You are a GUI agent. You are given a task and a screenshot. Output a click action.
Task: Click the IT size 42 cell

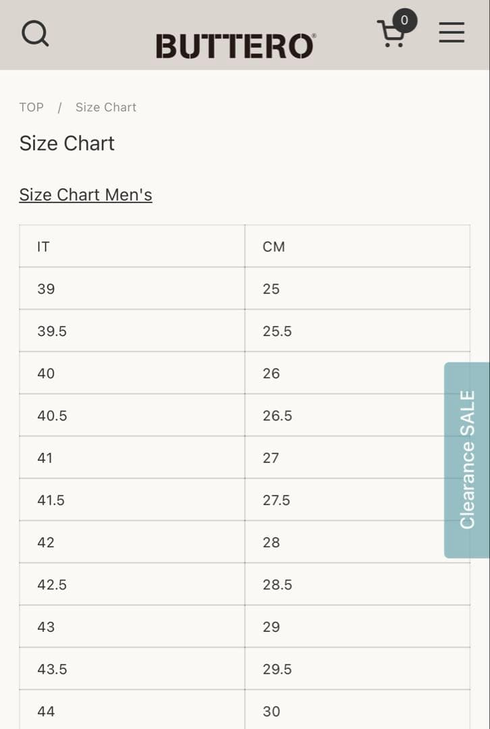point(132,543)
